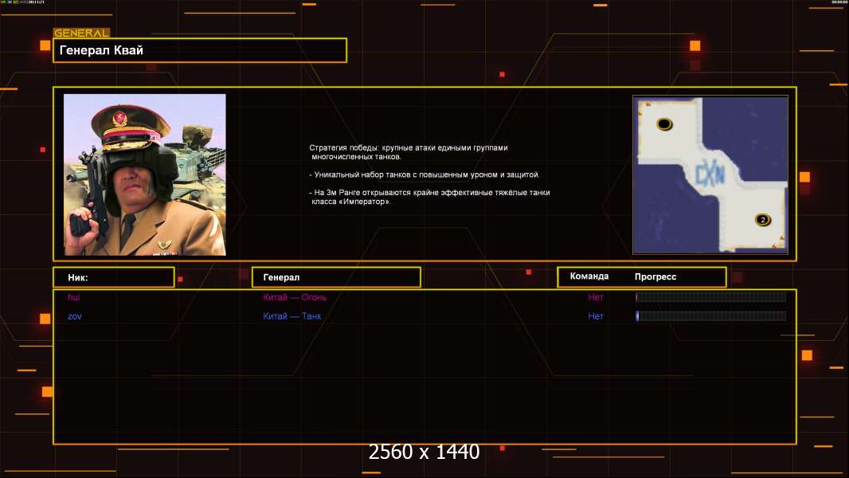Click the Генерал Квай title box

click(199, 50)
